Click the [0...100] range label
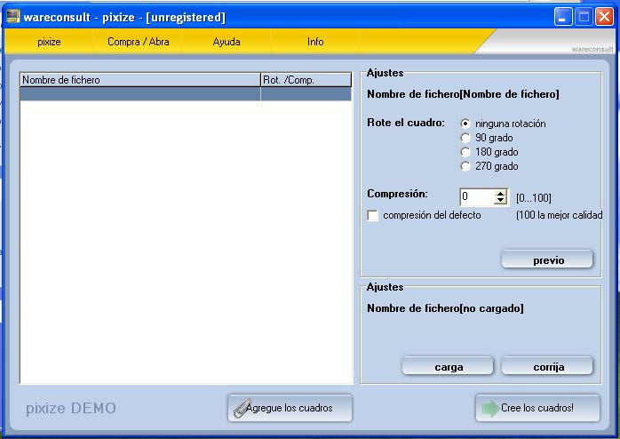 [534, 197]
